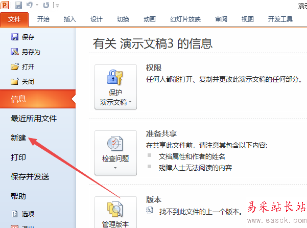Click the documents magnifier icon of 管理版本
Image resolution: width=307 pixels, height=228 pixels.
click(x=115, y=210)
